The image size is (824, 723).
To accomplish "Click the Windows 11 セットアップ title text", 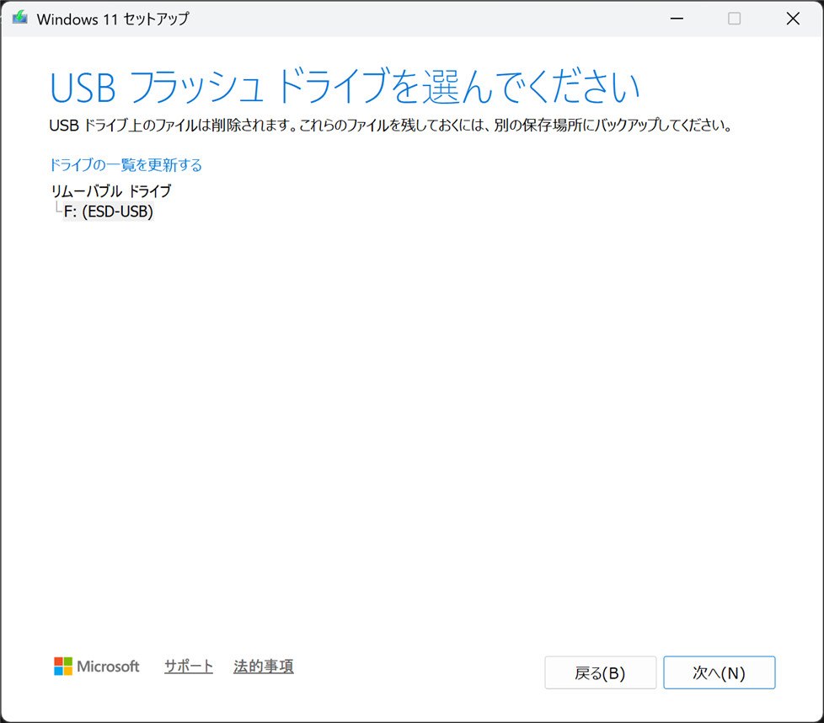I will point(112,19).
